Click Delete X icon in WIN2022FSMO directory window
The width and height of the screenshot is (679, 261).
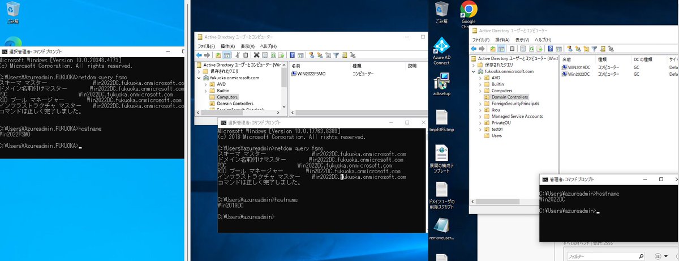(x=256, y=55)
